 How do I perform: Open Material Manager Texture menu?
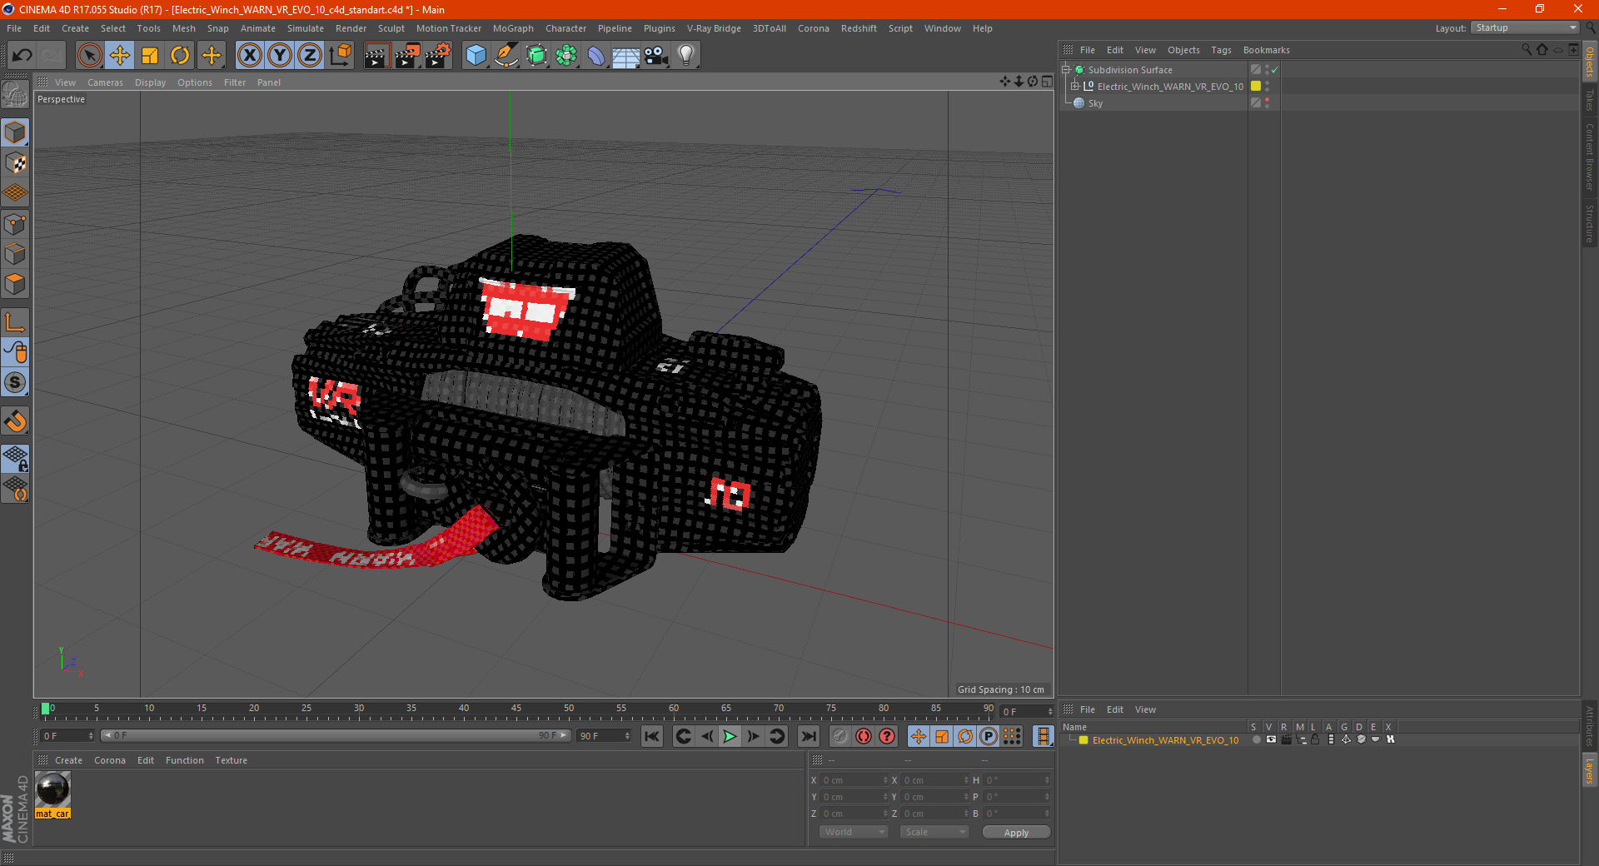click(x=231, y=760)
